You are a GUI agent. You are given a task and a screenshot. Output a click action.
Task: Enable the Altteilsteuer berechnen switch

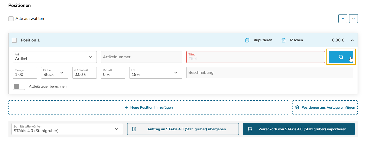(x=19, y=86)
